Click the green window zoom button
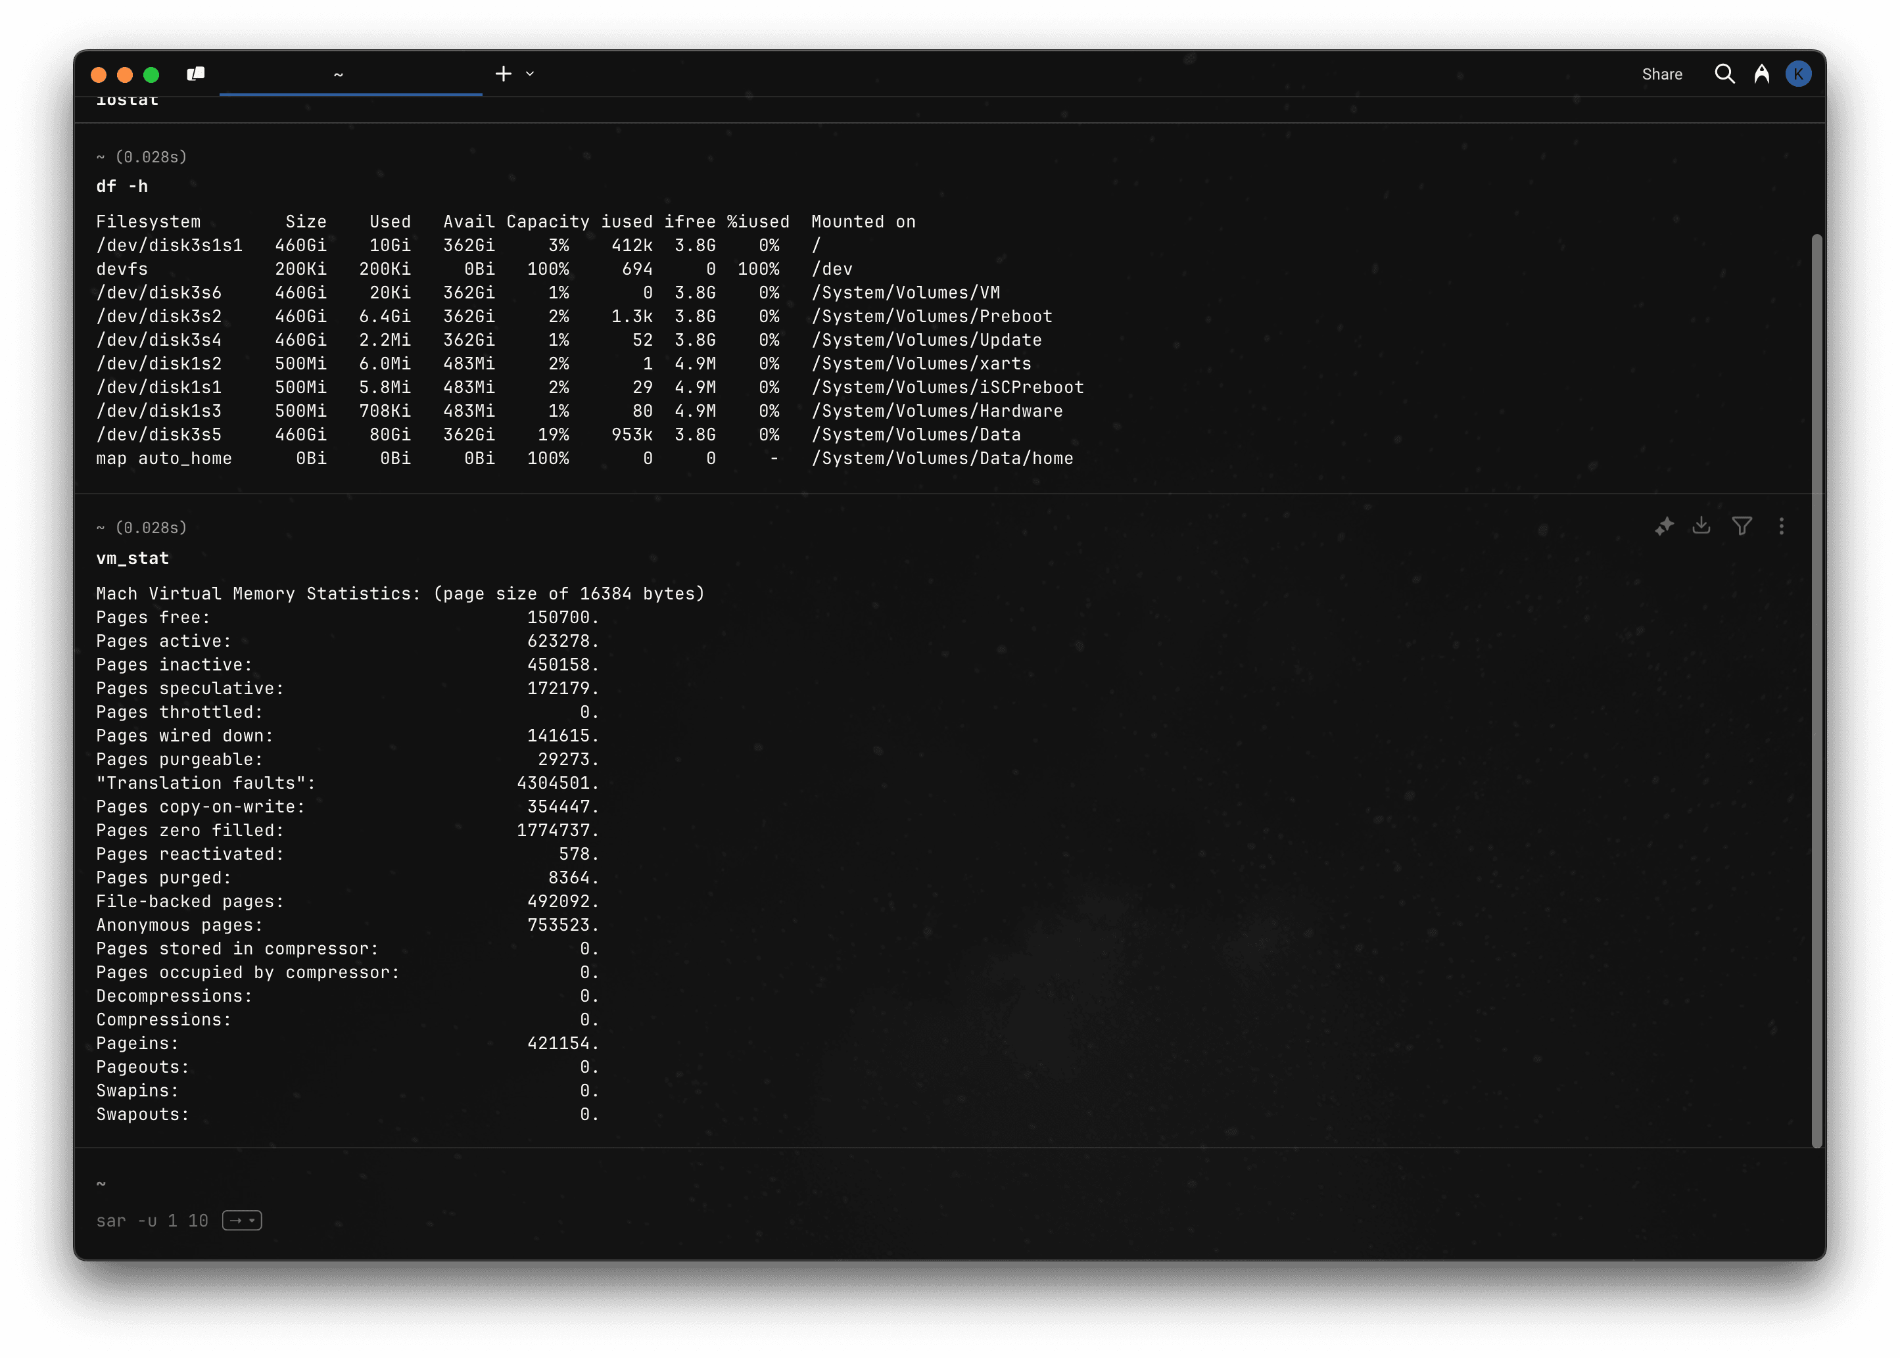Screen dimensions: 1900x1358 151,74
